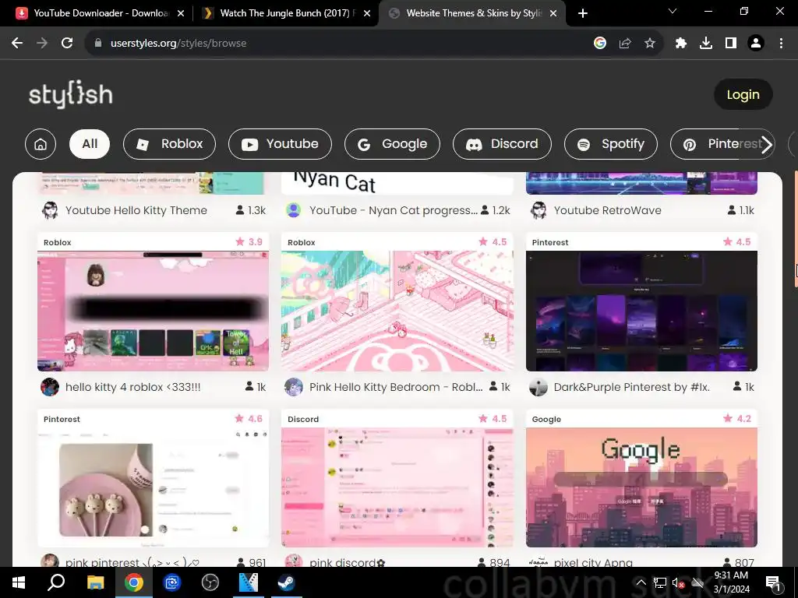This screenshot has width=798, height=598.
Task: Open muted volume tray icon
Action: [x=678, y=582]
